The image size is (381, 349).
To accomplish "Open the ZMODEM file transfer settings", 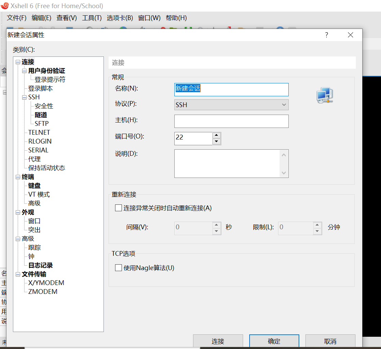I will (42, 292).
